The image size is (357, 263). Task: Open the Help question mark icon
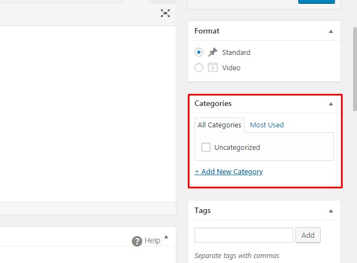[x=137, y=241]
